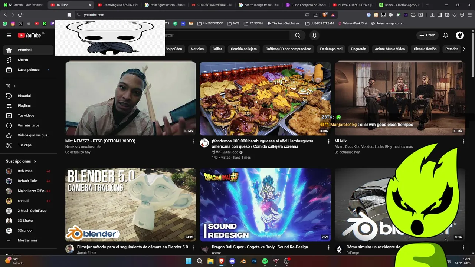Open the shroud channel subscription

(x=28, y=201)
